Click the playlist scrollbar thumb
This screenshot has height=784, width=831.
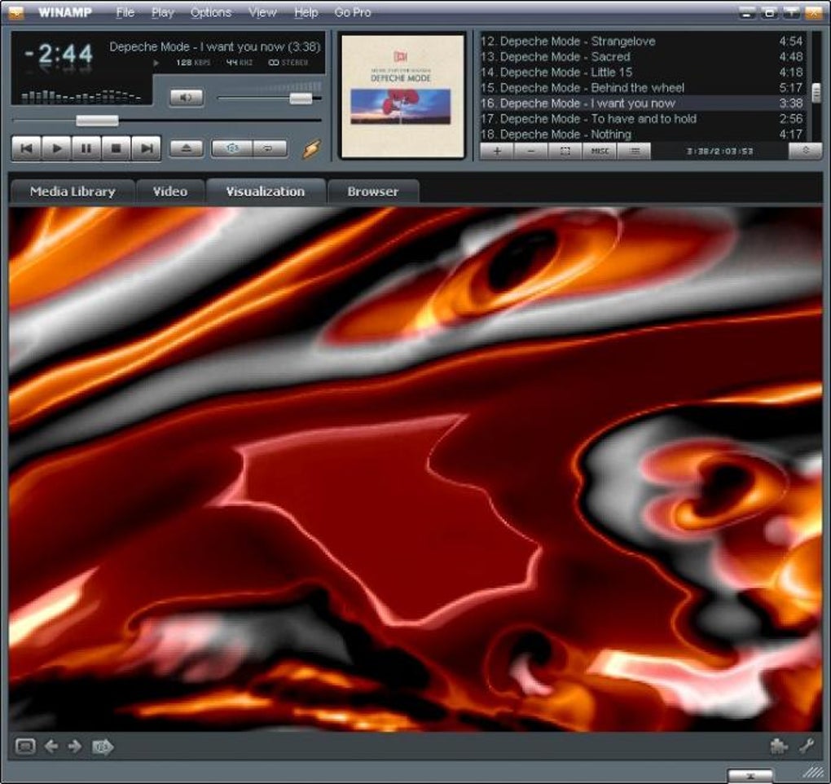tap(816, 92)
